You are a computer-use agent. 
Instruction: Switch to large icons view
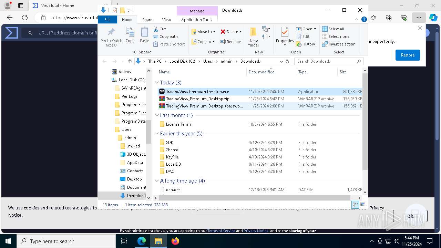coord(362,205)
